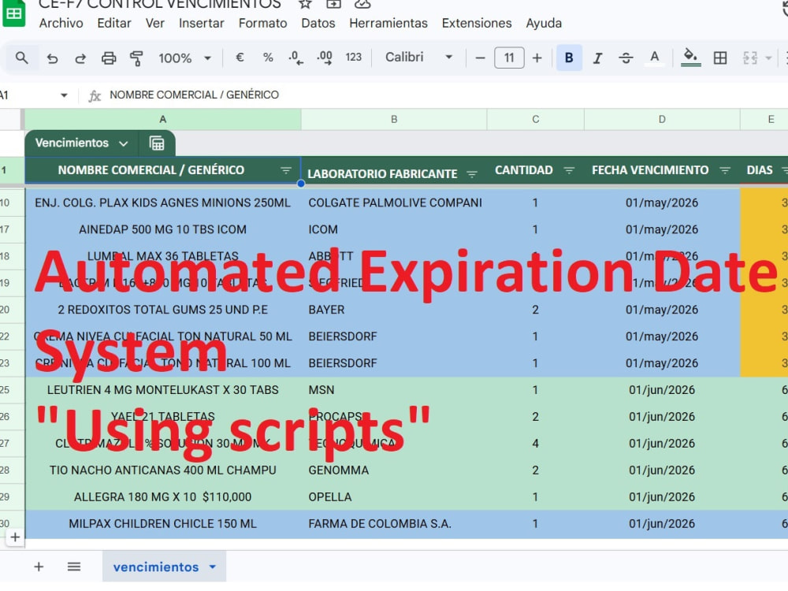The height and width of the screenshot is (591, 788).
Task: Open the zoom 100% dropdown
Action: pyautogui.click(x=184, y=58)
